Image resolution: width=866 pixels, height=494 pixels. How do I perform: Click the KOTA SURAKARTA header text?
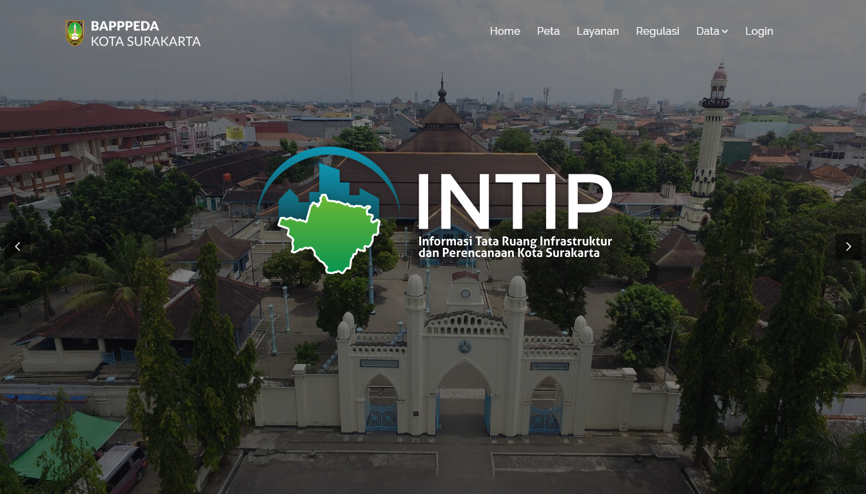click(x=146, y=41)
